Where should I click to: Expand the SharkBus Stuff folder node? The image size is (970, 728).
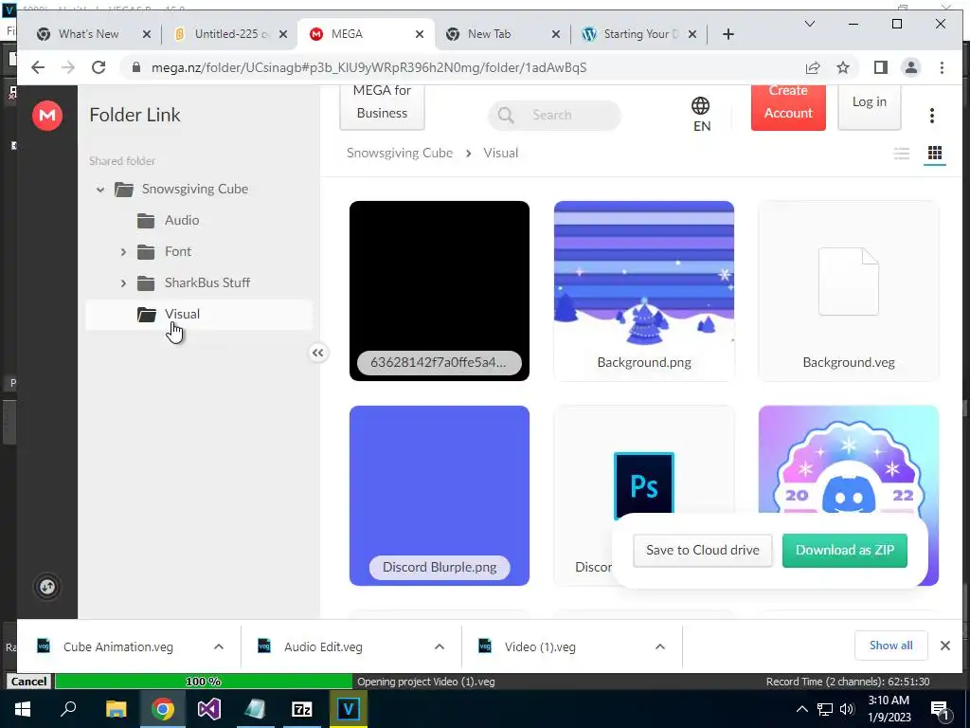[122, 283]
